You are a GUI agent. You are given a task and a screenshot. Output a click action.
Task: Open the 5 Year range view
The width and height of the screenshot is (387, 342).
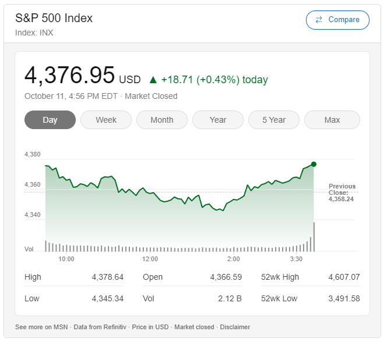point(274,120)
